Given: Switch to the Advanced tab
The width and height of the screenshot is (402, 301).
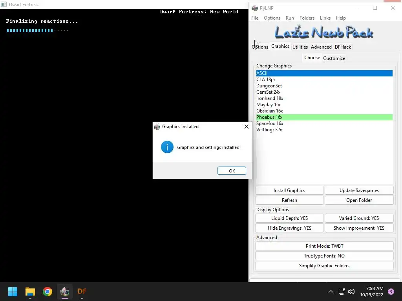Looking at the screenshot, I should point(321,47).
